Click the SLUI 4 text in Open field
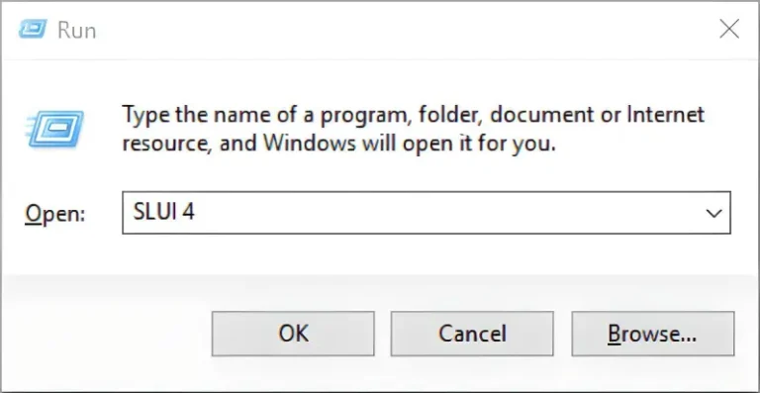The image size is (760, 393). (x=164, y=212)
